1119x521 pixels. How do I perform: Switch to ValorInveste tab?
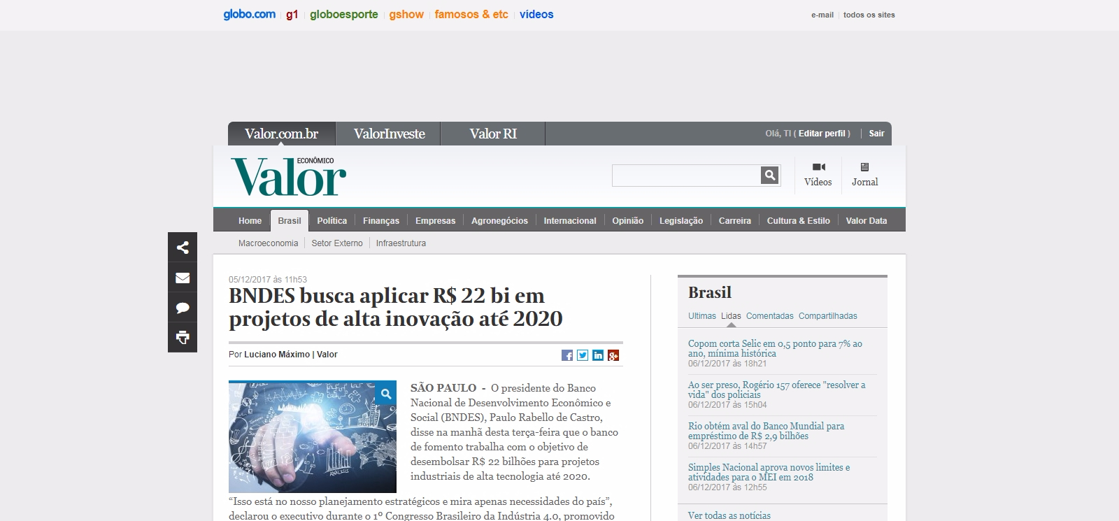[x=389, y=134]
